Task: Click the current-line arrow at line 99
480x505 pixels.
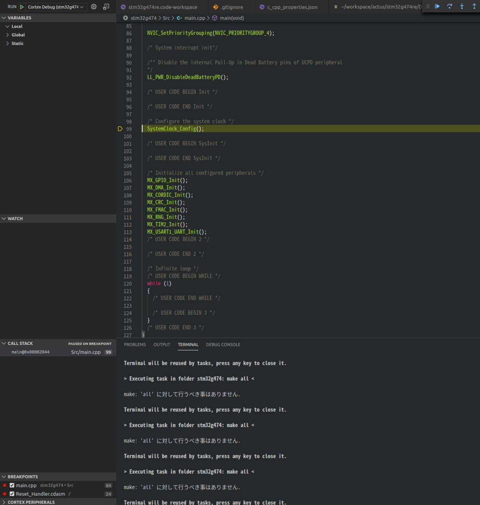Action: (x=120, y=129)
